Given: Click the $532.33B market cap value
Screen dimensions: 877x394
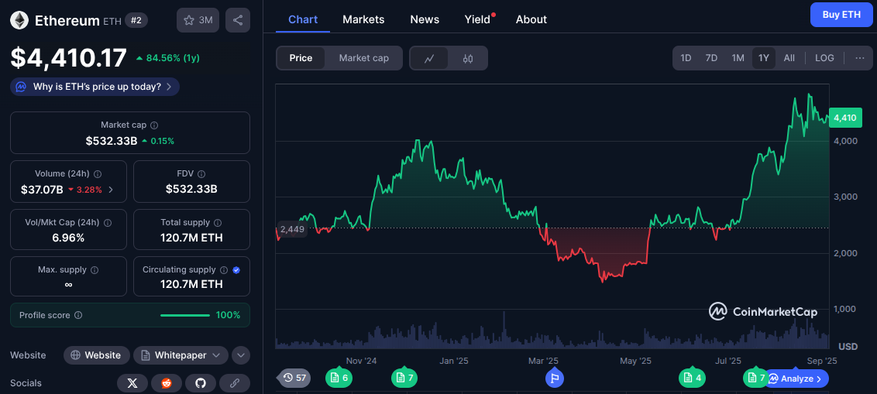Looking at the screenshot, I should point(112,141).
